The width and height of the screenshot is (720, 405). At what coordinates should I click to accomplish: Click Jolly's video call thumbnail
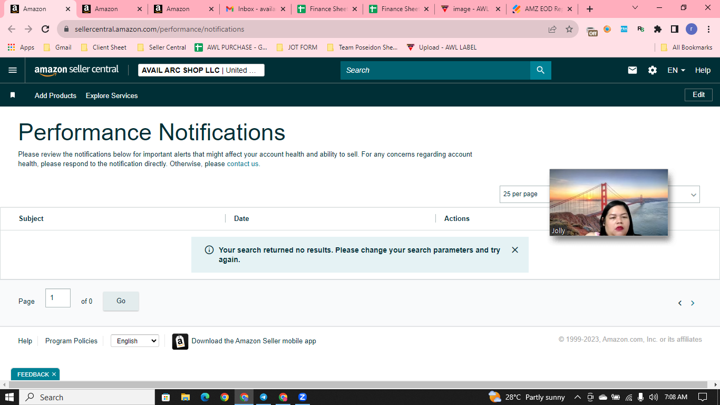coord(609,202)
